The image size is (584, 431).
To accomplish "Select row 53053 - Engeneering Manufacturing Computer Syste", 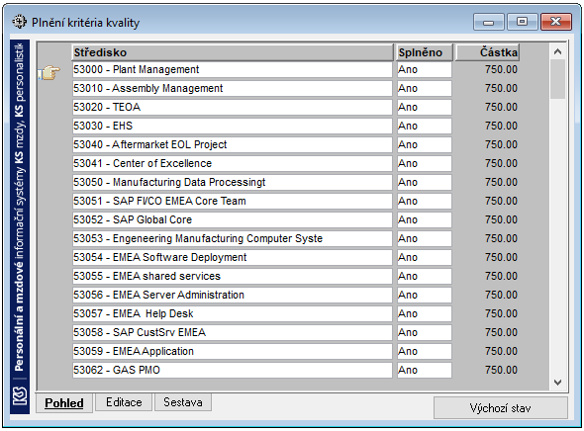I will click(233, 239).
